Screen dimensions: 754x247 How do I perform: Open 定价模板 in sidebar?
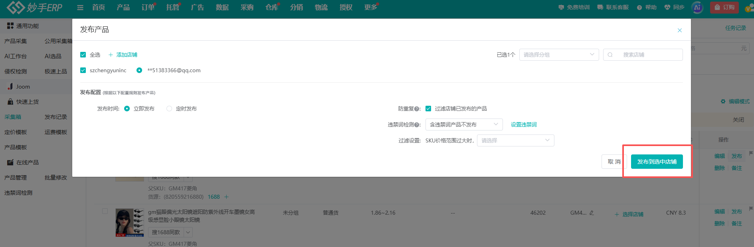coord(16,132)
